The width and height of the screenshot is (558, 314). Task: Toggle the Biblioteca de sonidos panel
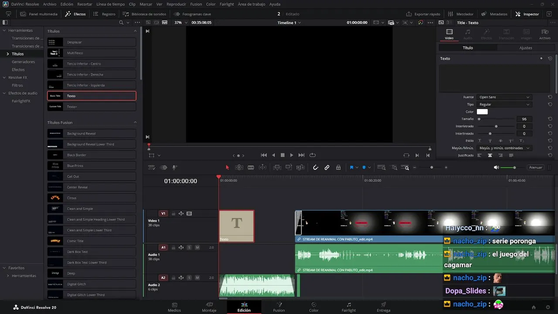pos(144,14)
